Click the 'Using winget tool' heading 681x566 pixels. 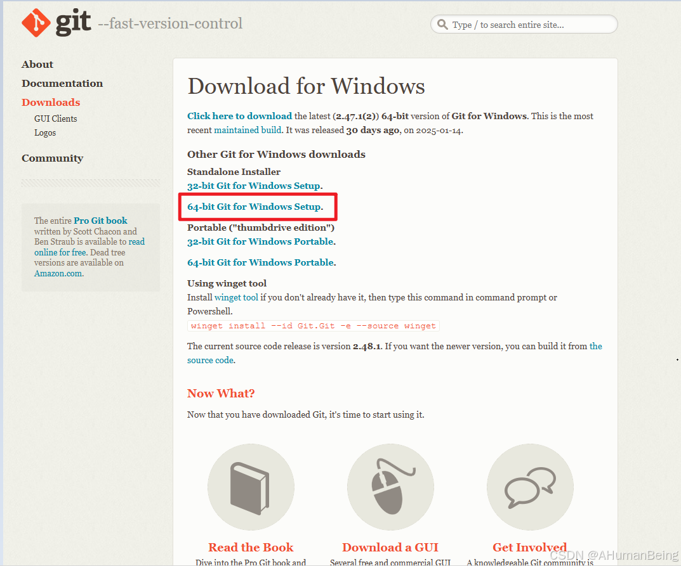tap(227, 284)
